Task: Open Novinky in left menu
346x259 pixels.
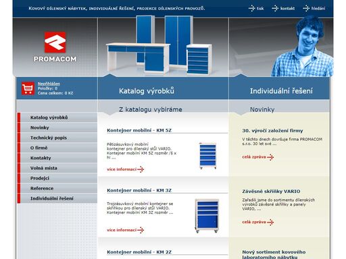Action: click(x=57, y=127)
